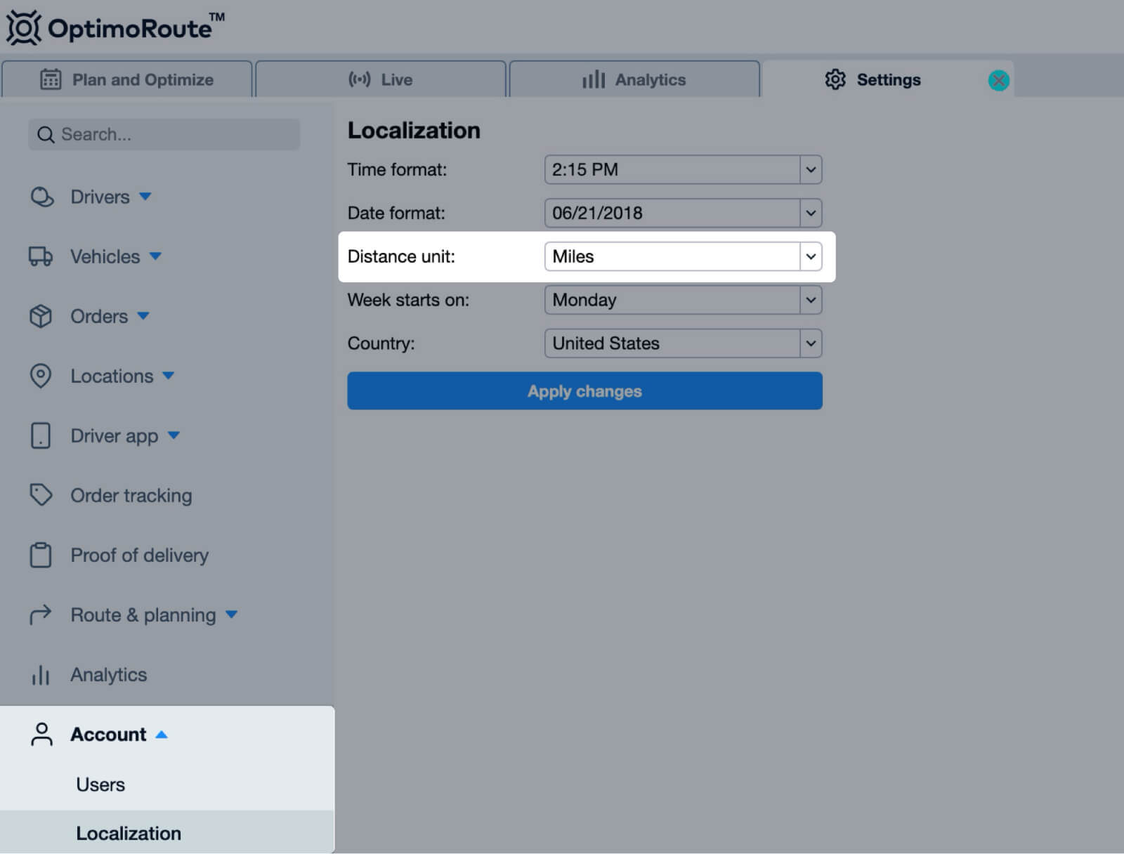1124x854 pixels.
Task: Click the Drivers helmet icon
Action: click(x=41, y=197)
